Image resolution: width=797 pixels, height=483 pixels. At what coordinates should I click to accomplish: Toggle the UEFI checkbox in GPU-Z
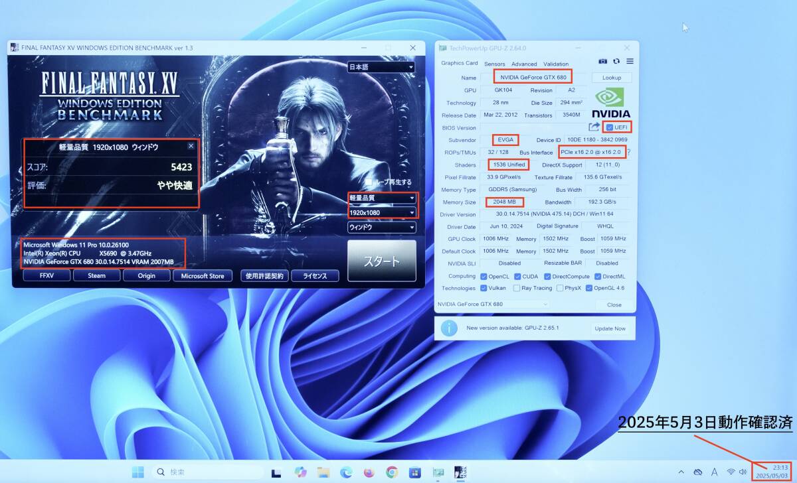pos(610,127)
